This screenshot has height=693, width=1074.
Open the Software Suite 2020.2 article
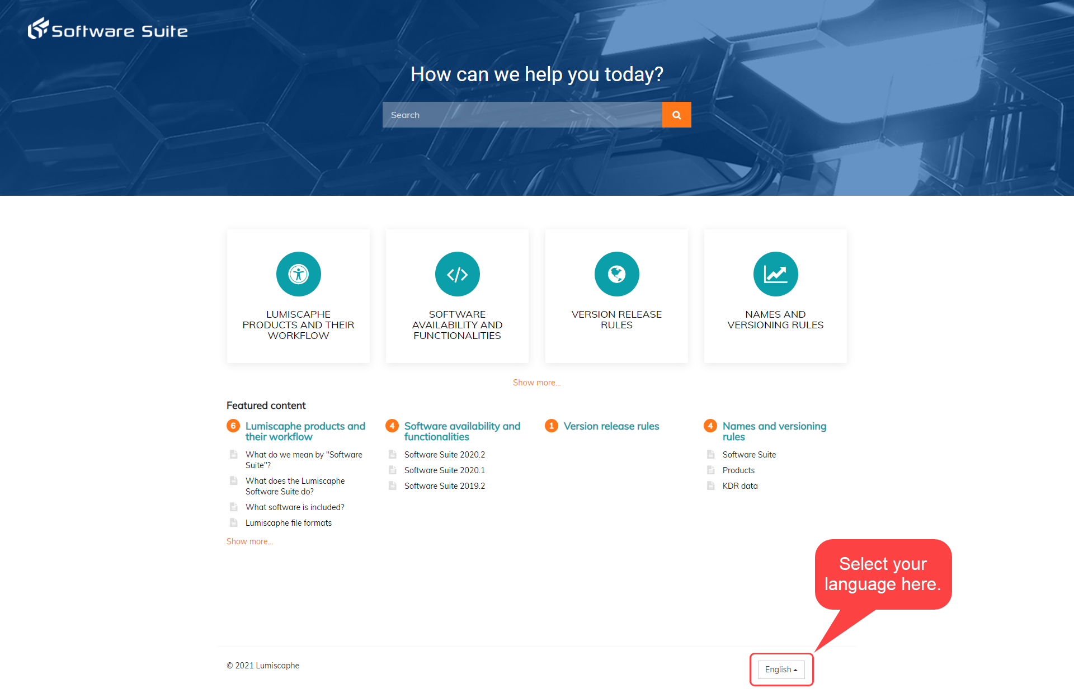444,454
